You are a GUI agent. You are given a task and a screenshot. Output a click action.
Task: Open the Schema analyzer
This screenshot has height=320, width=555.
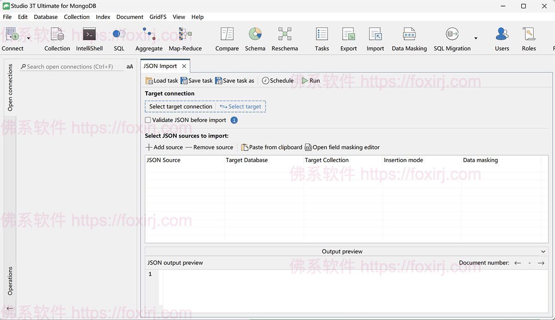255,38
